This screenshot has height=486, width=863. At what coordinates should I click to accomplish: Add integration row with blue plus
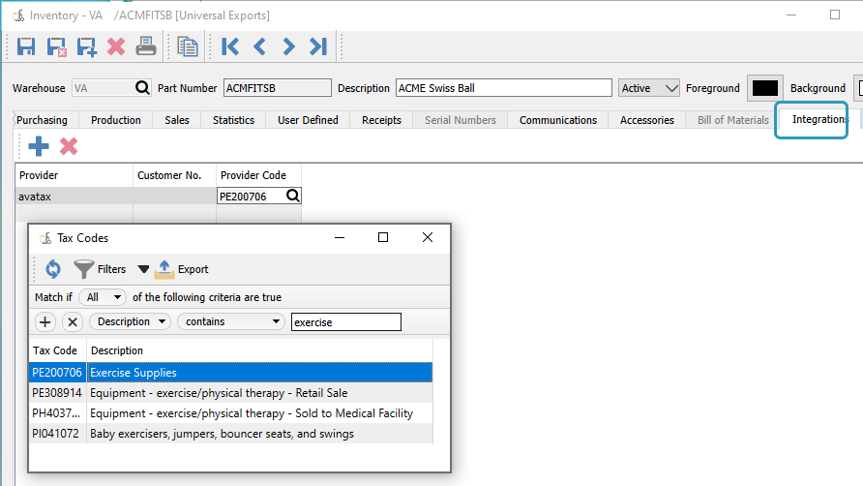(x=39, y=146)
